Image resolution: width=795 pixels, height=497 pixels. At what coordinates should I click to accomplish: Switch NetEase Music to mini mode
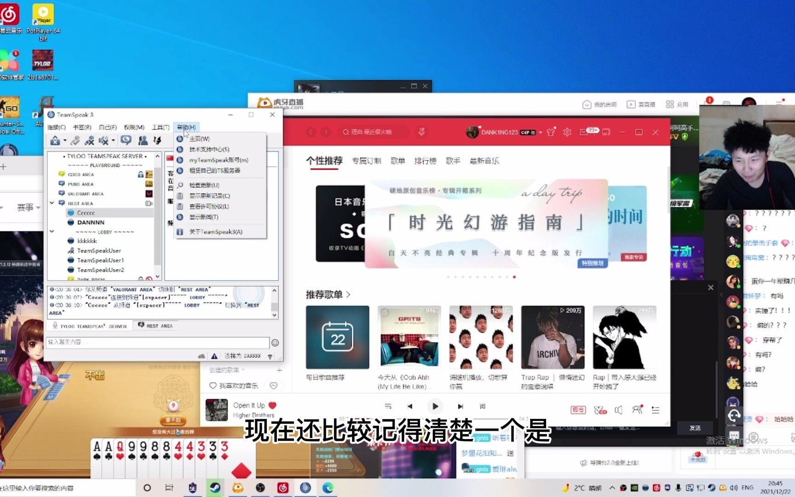[606, 132]
